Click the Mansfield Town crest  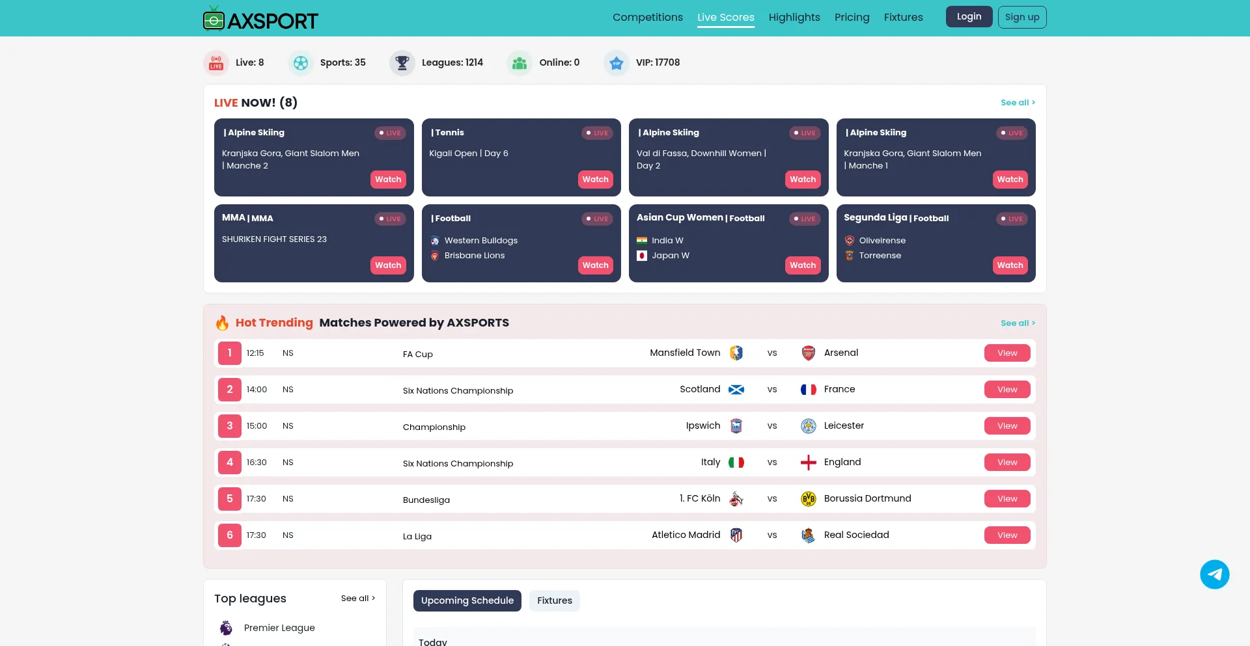click(736, 353)
